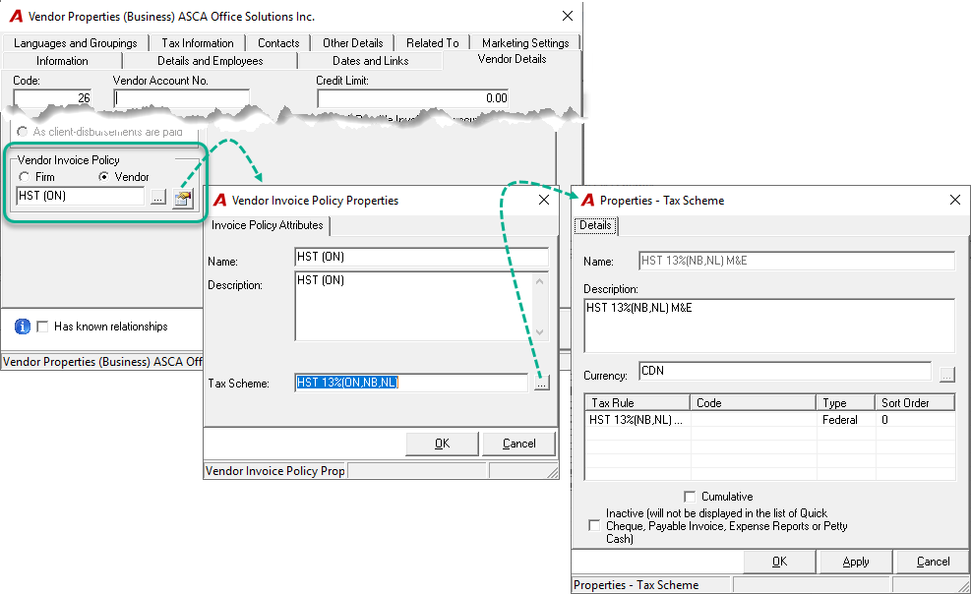
Task: Open the Marketing Settings tab
Action: [x=525, y=42]
